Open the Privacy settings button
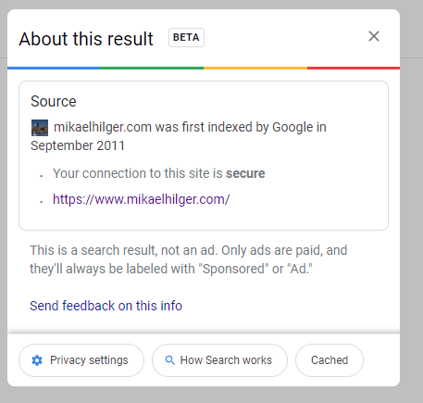This screenshot has width=423, height=403. 81,360
